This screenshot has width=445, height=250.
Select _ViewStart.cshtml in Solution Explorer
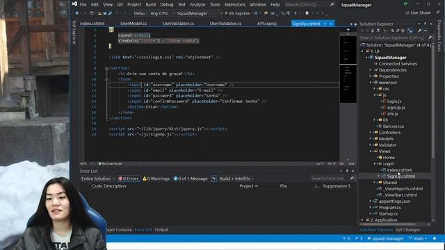400,195
